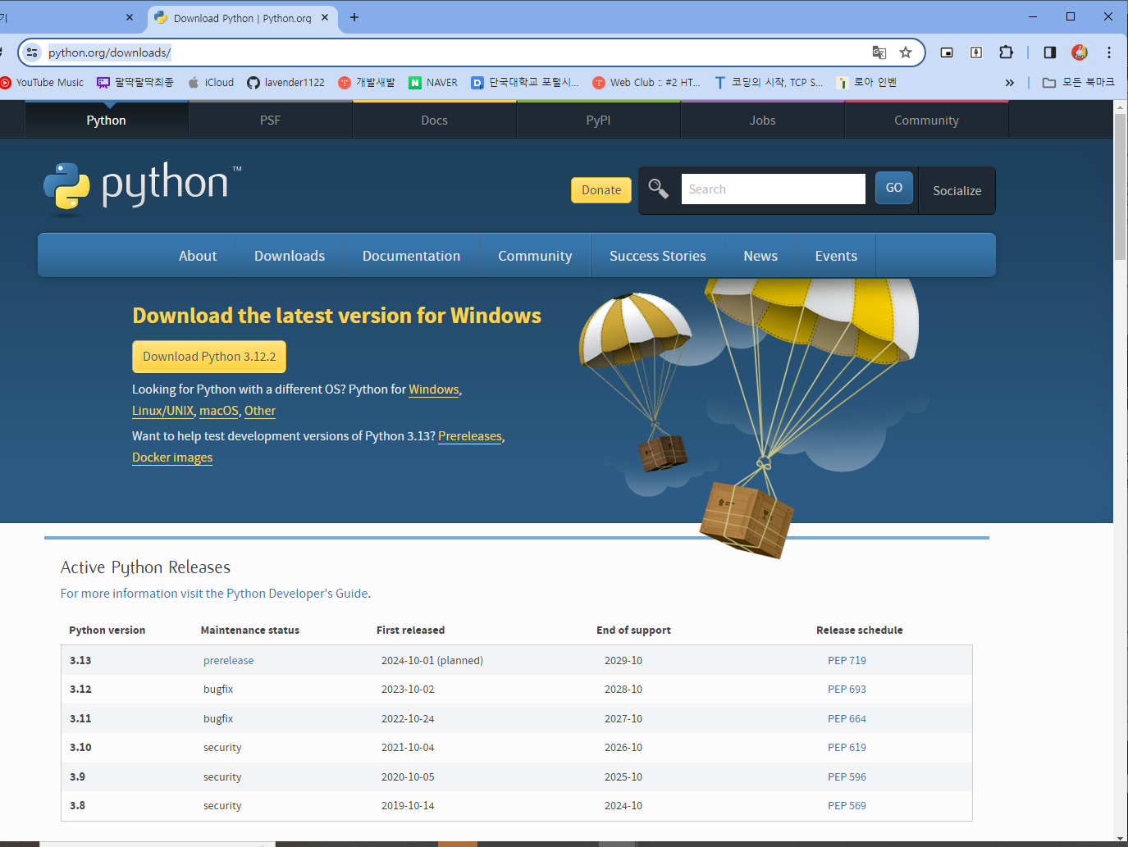Open the Documentation menu
This screenshot has width=1128, height=847.
[x=411, y=256]
